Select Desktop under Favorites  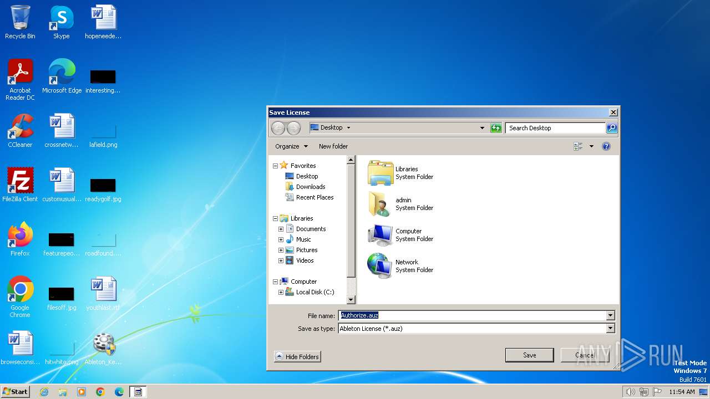pos(302,176)
